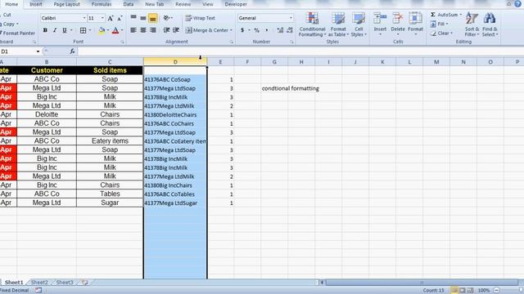Click the Shrink Font icon
Screen dimensions: 524x294
point(120,18)
